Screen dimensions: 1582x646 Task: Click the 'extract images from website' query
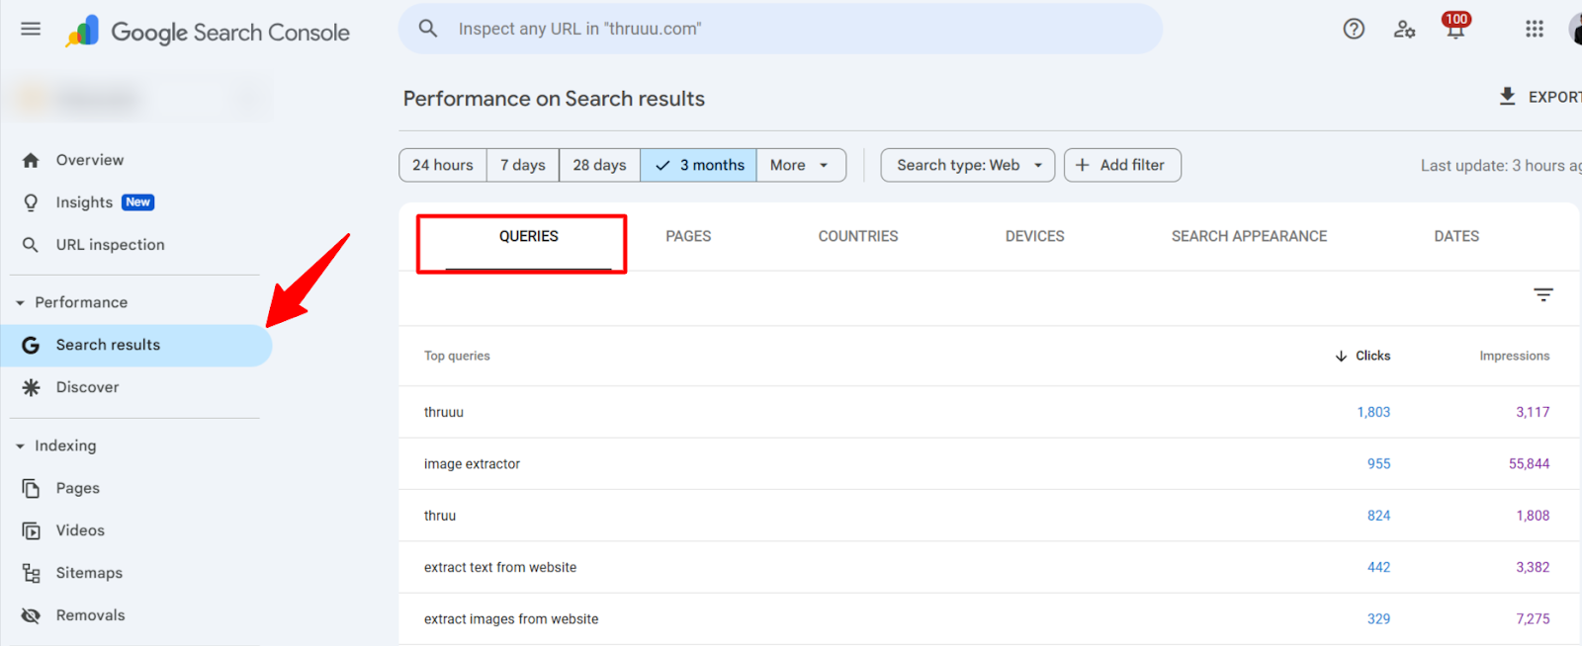[x=511, y=619]
